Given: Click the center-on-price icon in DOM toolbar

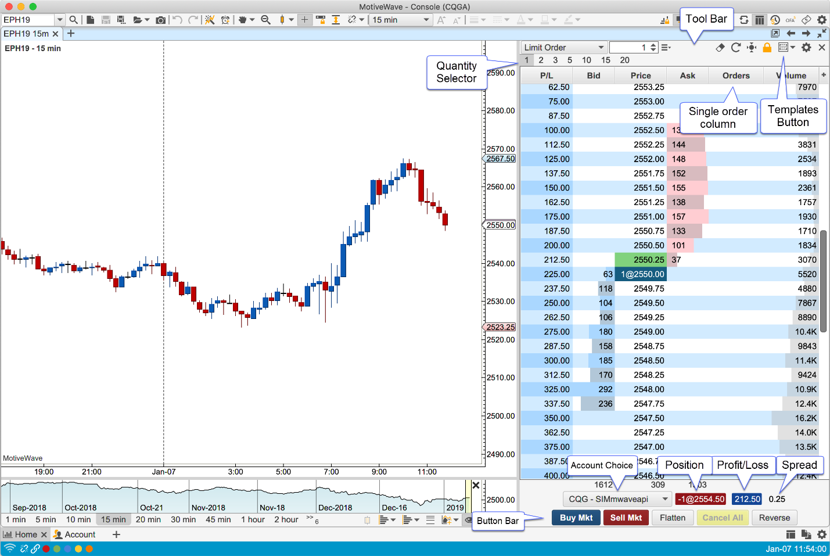Looking at the screenshot, I should [752, 48].
